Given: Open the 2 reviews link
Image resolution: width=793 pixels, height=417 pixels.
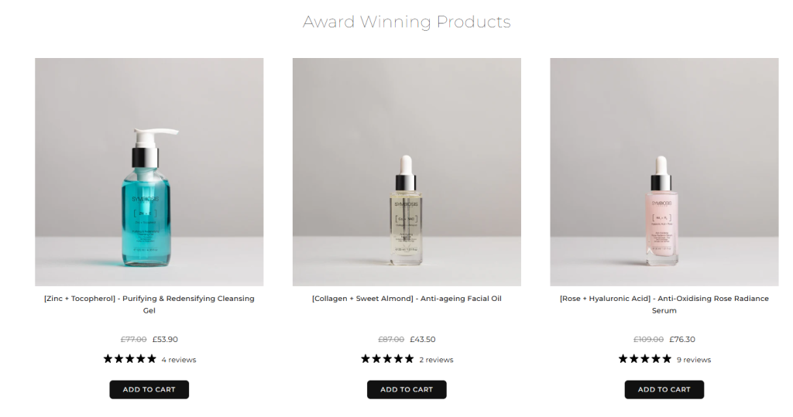Looking at the screenshot, I should pos(436,360).
